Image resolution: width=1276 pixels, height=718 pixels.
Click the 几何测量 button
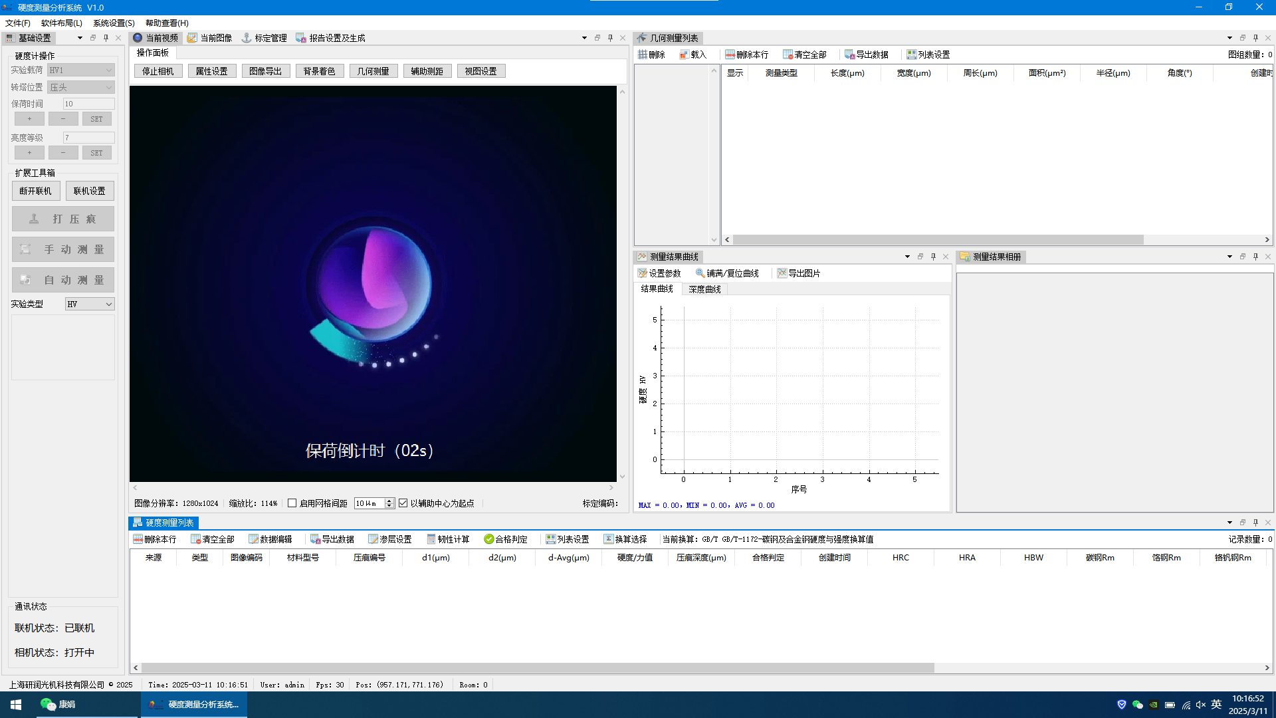pos(373,71)
